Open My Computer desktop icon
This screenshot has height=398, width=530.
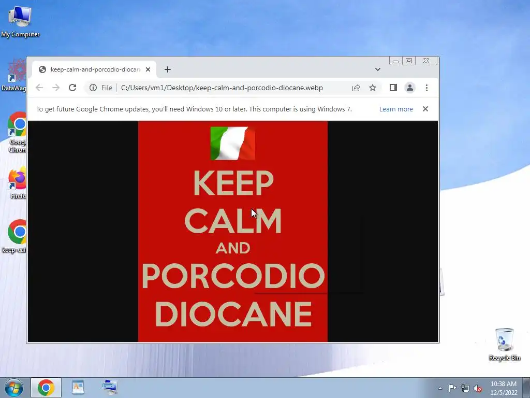click(20, 21)
